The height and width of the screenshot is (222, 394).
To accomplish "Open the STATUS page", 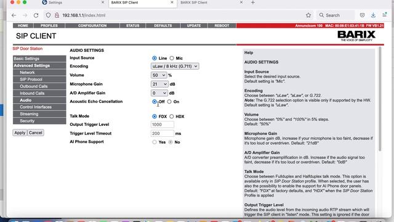I will pyautogui.click(x=133, y=26).
